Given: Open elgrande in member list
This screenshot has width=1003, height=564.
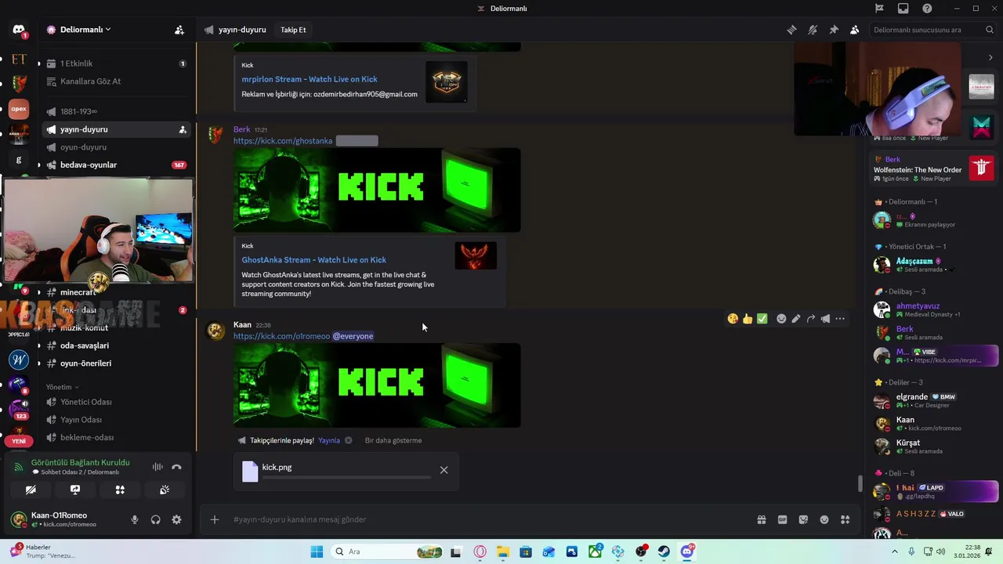Looking at the screenshot, I should [935, 400].
